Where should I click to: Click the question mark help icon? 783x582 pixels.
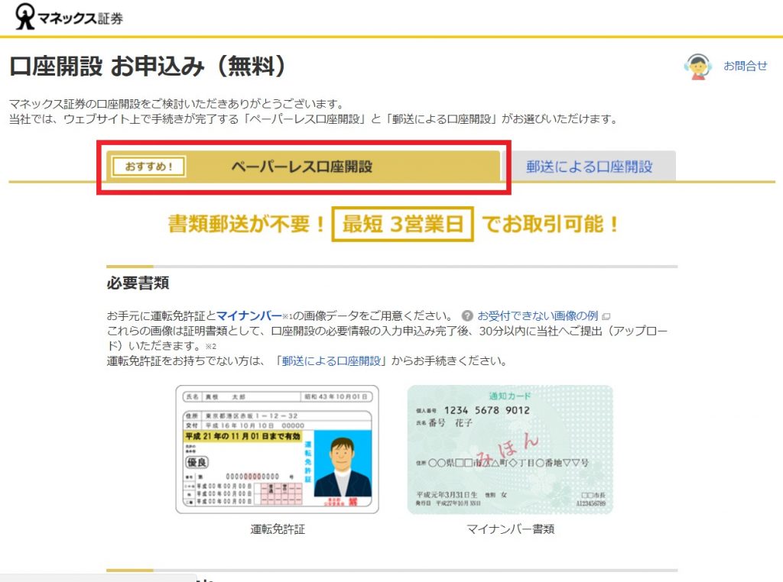(467, 315)
